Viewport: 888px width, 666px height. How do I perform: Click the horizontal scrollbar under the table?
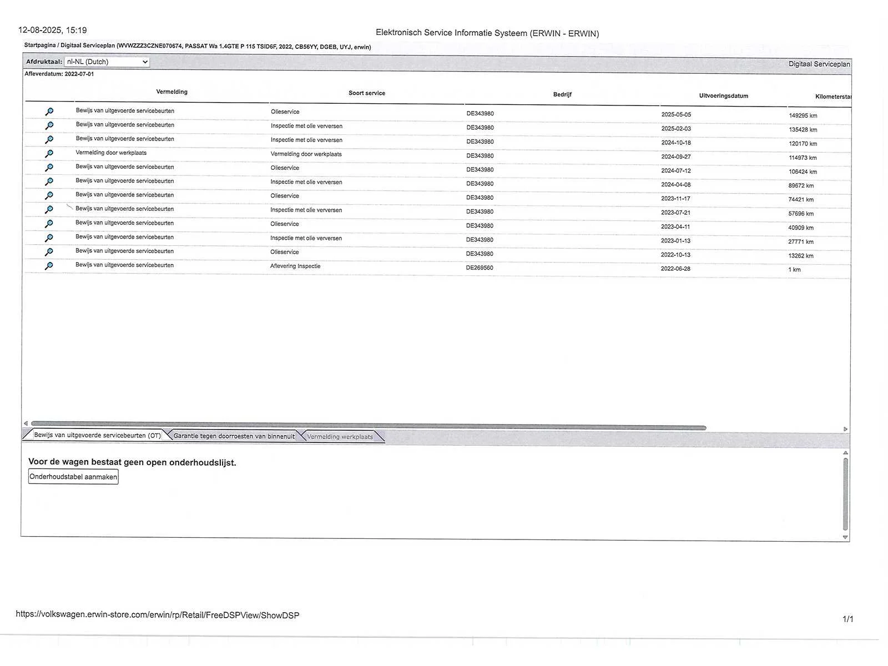click(368, 427)
